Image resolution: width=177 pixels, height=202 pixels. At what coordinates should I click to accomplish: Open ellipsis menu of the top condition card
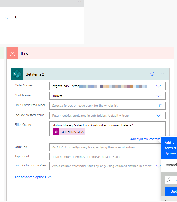coord(78,1)
